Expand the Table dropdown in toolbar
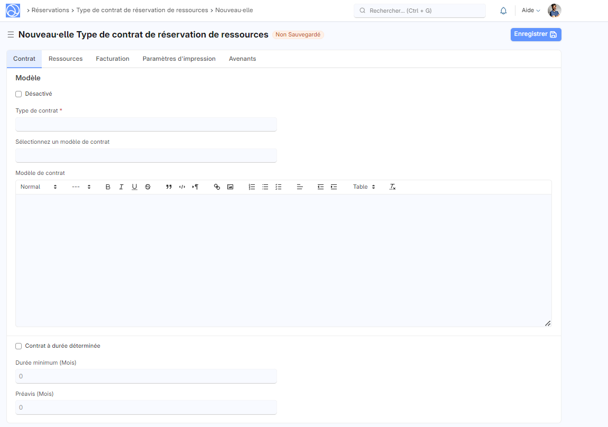The height and width of the screenshot is (427, 608). 364,187
